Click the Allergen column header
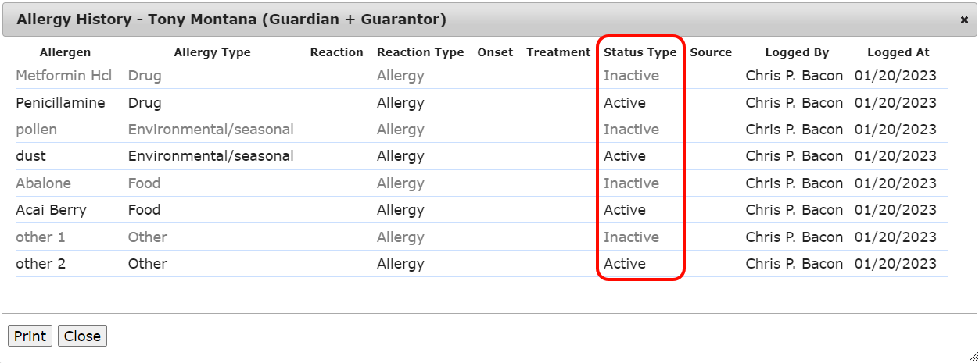This screenshot has width=979, height=363. click(x=65, y=52)
